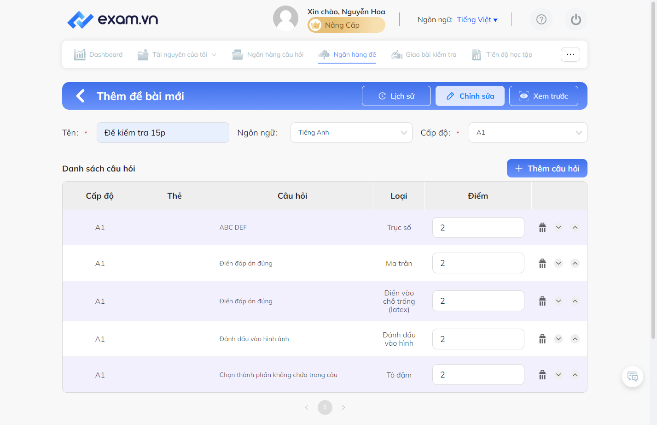Image resolution: width=657 pixels, height=425 pixels.
Task: Open the Dashboard tab
Action: (x=99, y=54)
